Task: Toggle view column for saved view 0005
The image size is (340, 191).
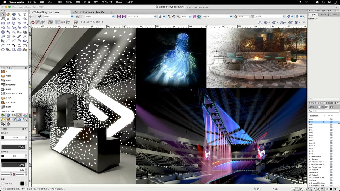Action: [331, 133]
